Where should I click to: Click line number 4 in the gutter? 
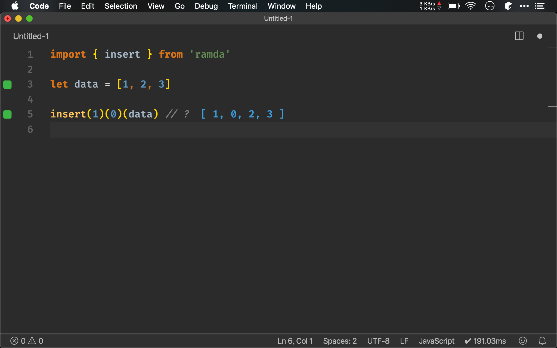pyautogui.click(x=30, y=99)
